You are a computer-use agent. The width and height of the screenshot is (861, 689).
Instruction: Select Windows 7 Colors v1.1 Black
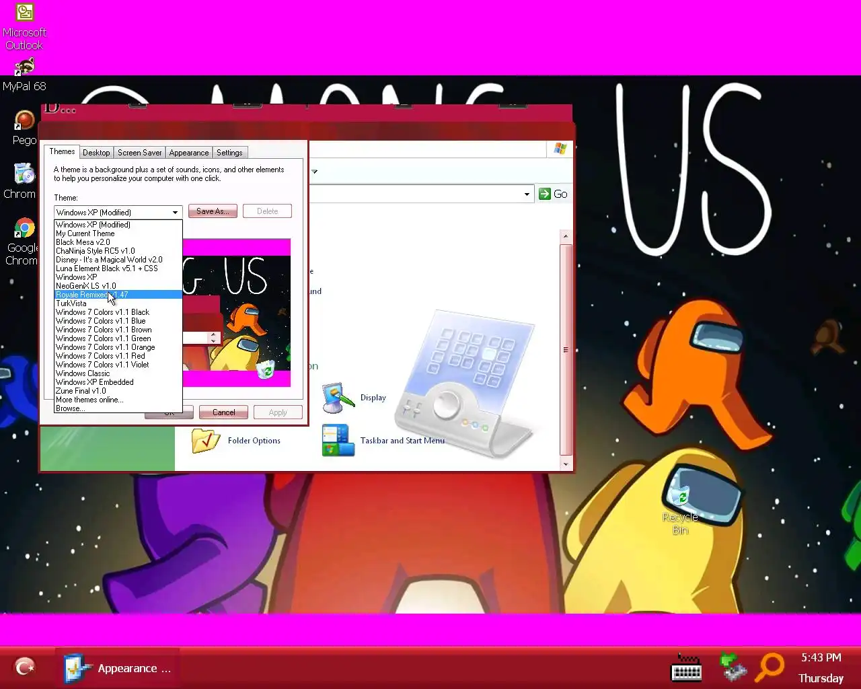(118, 312)
